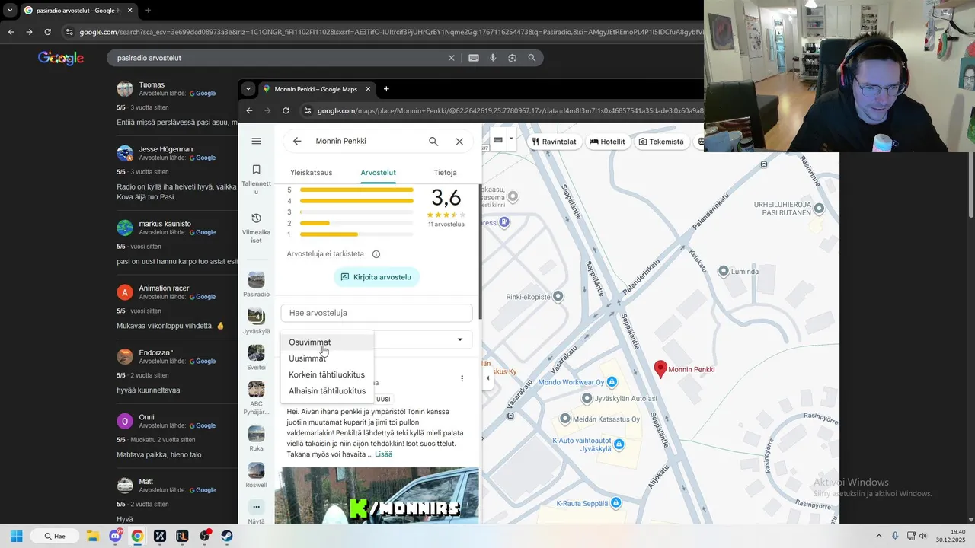Clear the Monnin Penkki search with the X

coord(459,141)
